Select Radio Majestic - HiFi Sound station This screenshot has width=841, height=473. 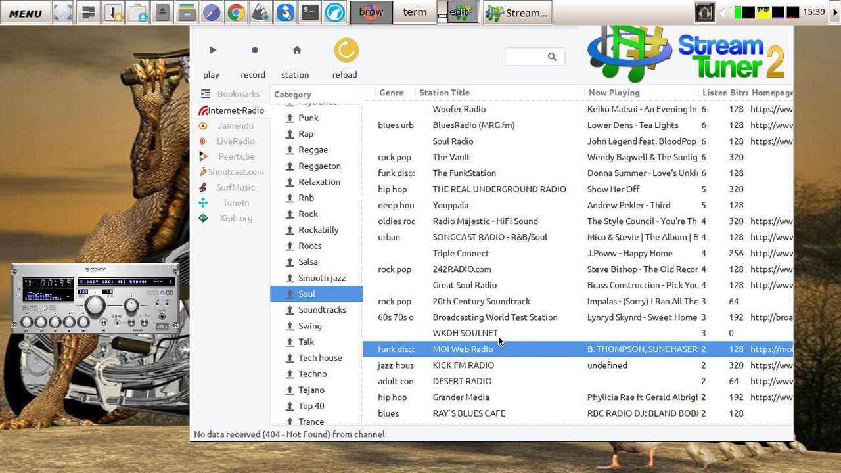tap(578, 221)
